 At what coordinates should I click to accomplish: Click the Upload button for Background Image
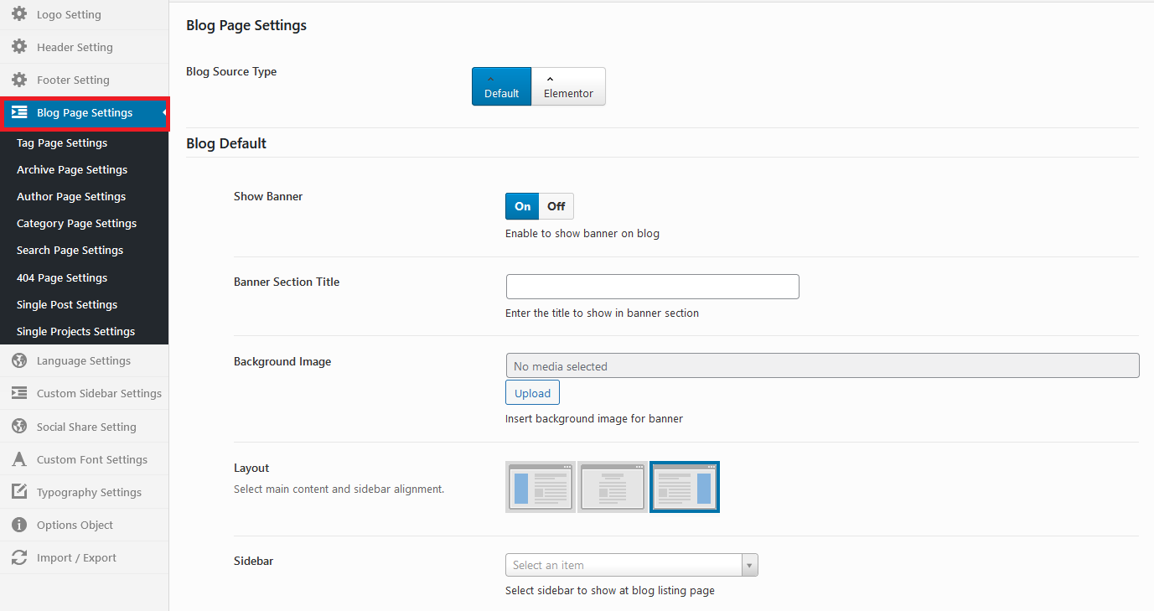tap(531, 391)
